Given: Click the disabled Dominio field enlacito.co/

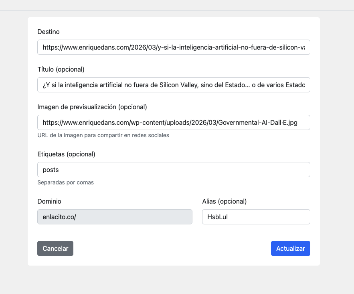Looking at the screenshot, I should [x=115, y=217].
